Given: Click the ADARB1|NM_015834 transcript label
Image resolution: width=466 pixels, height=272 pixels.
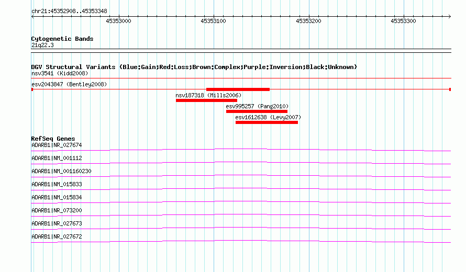Looking at the screenshot, I should 57,198.
